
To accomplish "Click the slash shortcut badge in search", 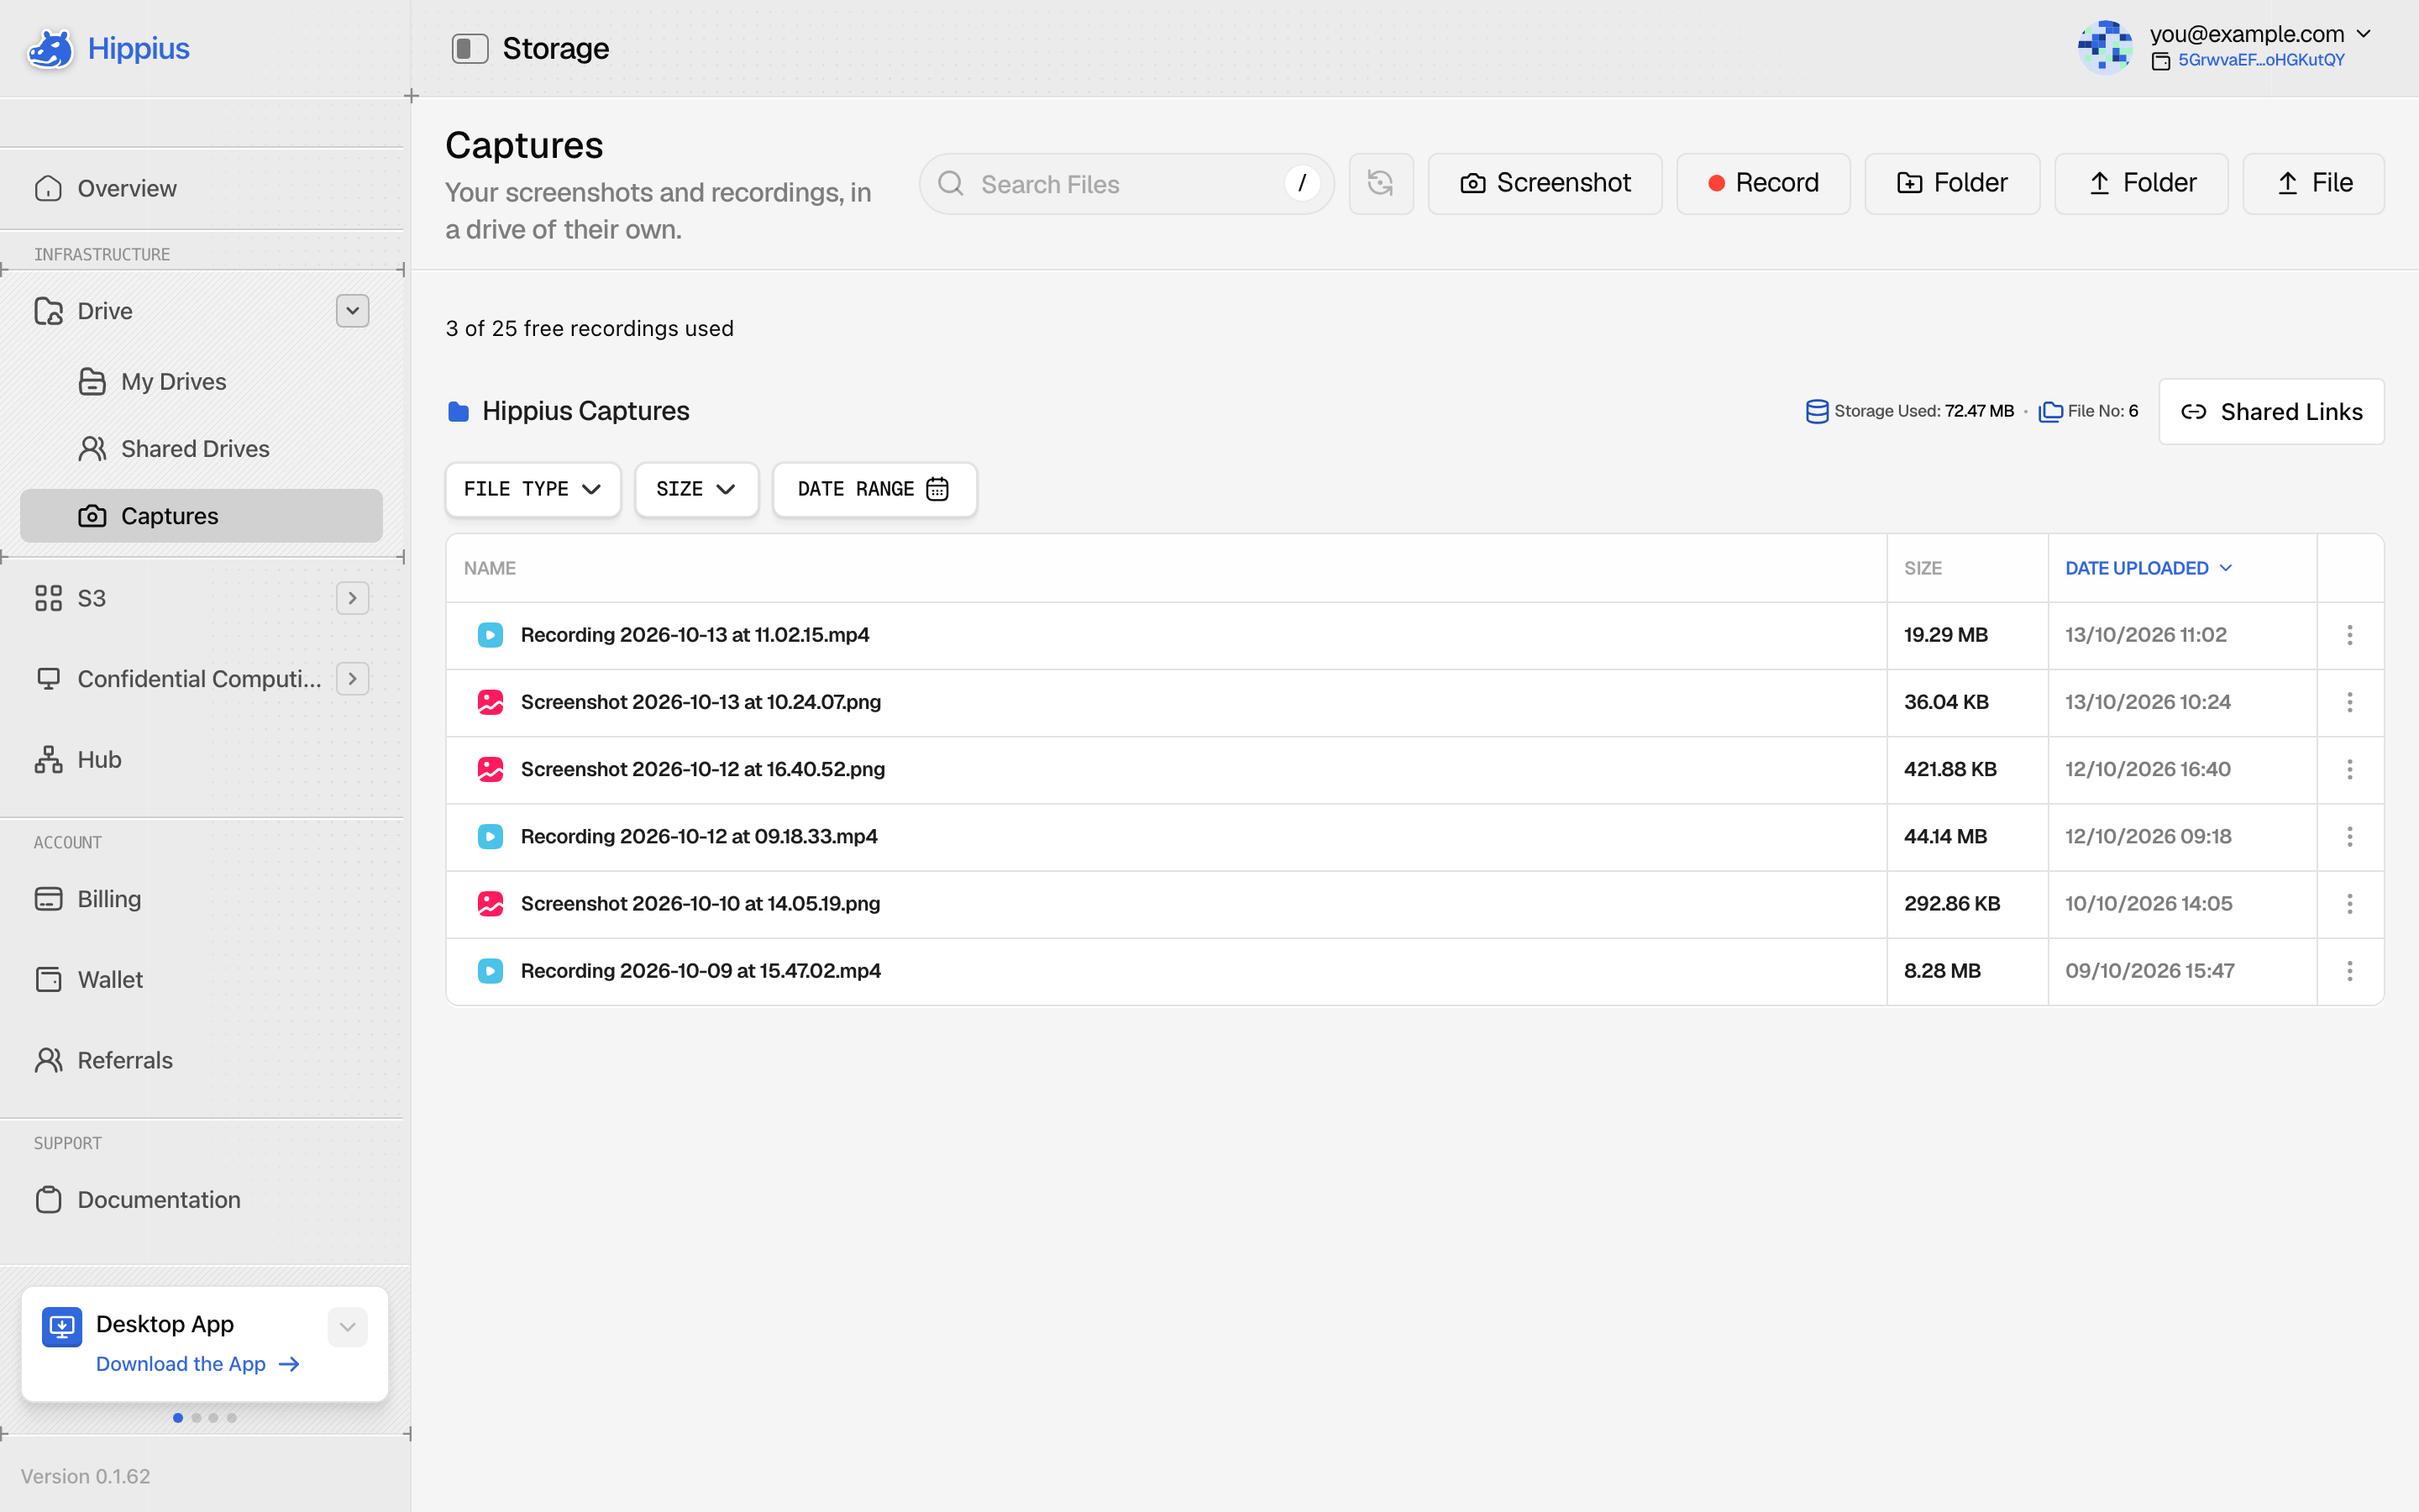I will [1301, 183].
